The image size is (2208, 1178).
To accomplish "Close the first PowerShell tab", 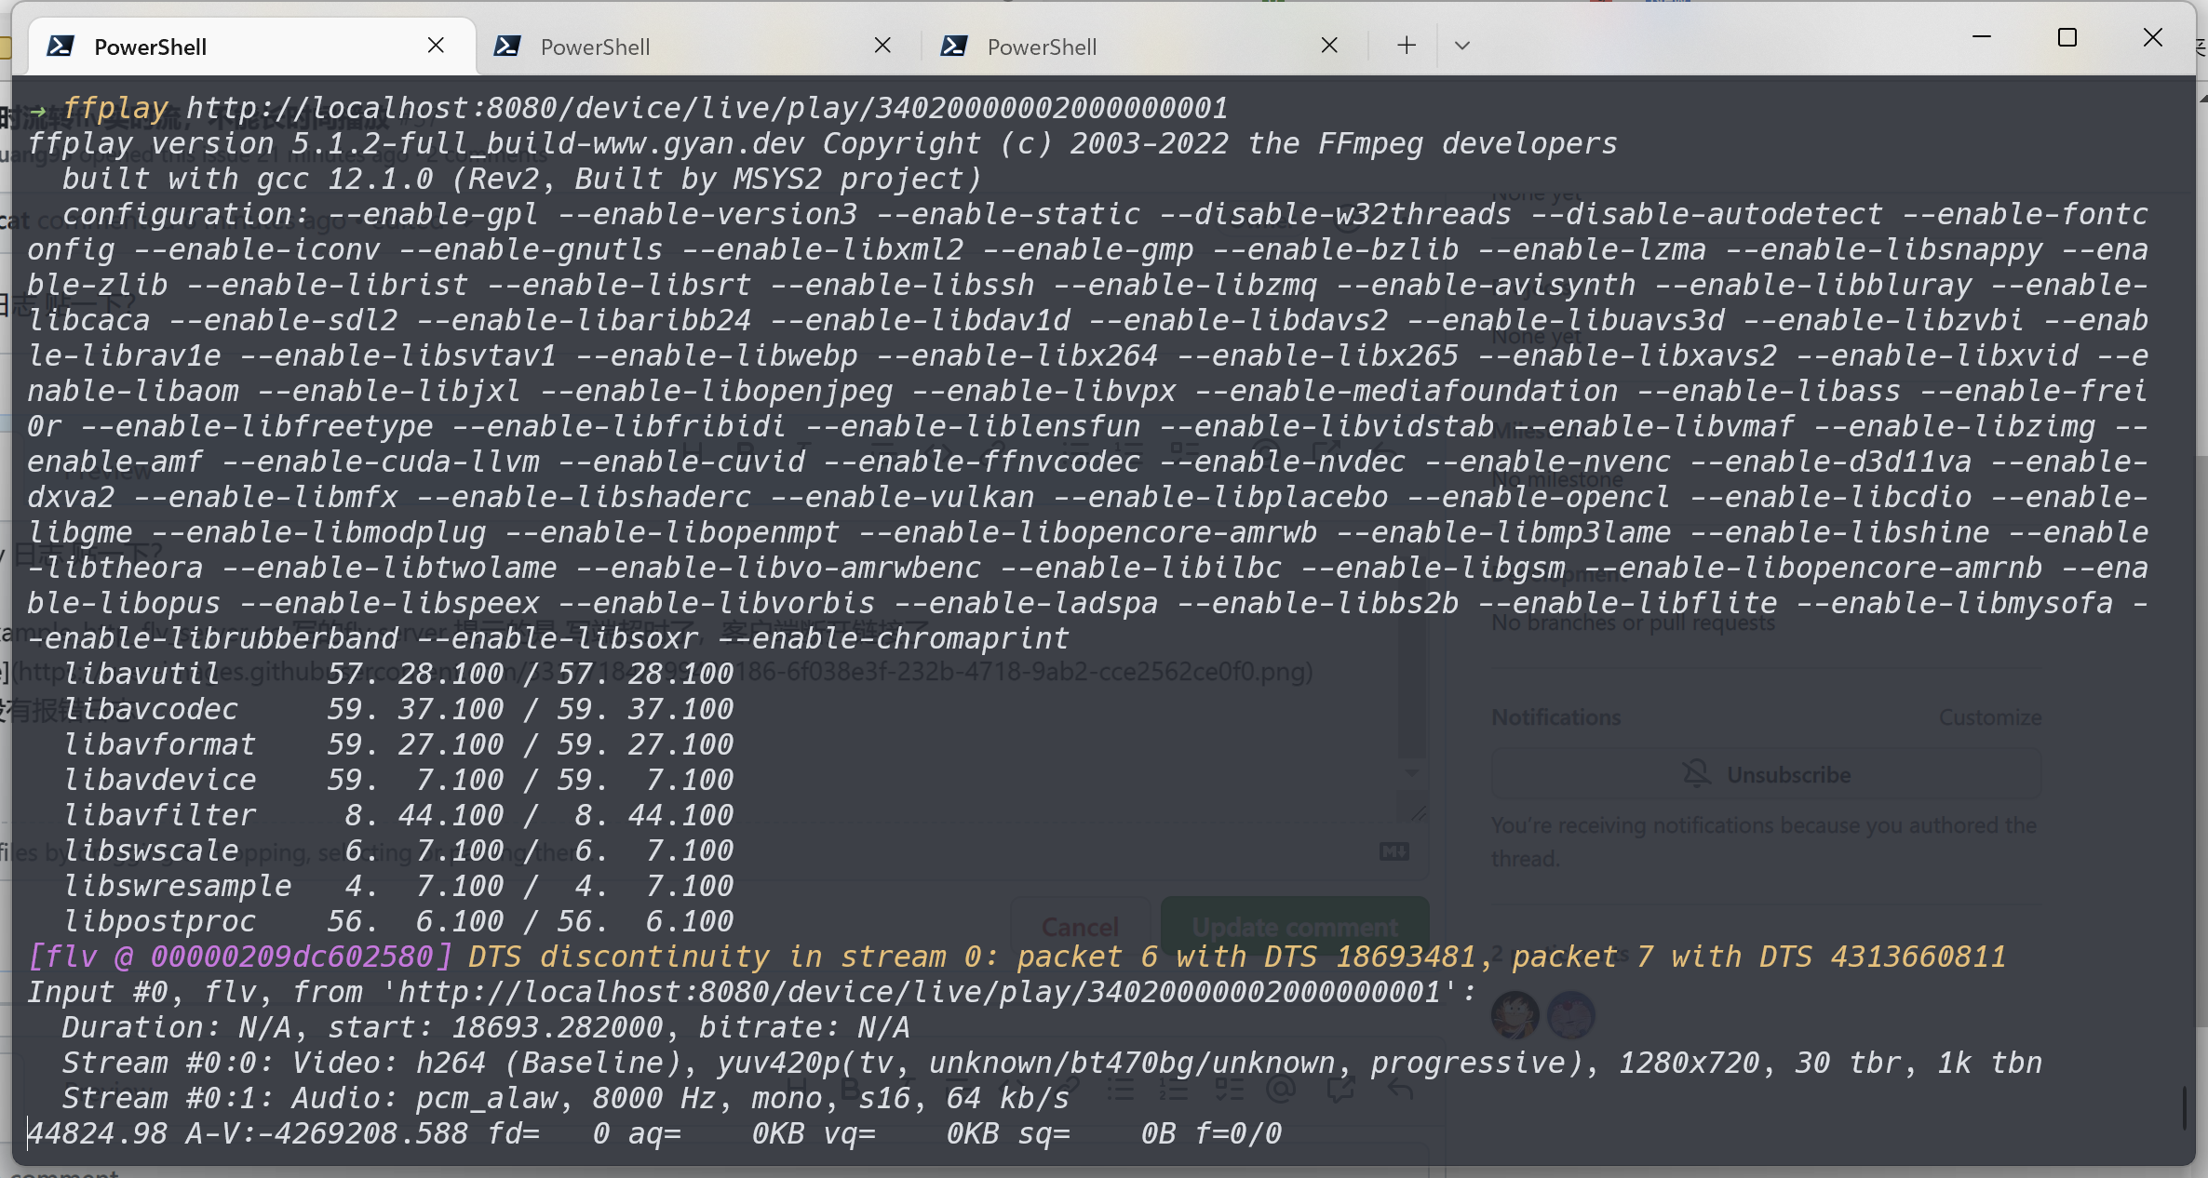I will [436, 45].
